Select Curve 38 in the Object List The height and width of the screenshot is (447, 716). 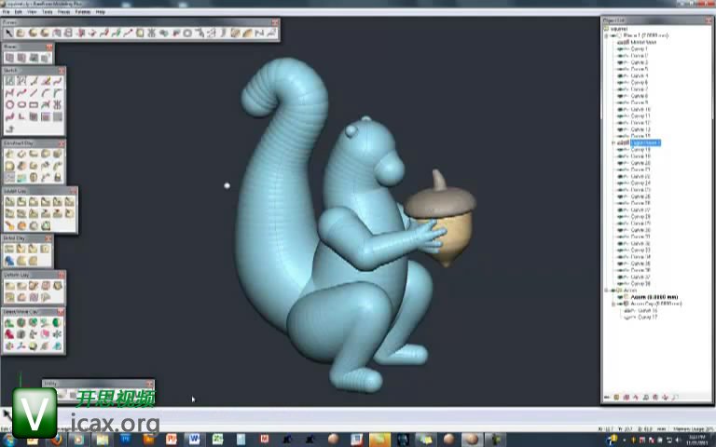[640, 284]
